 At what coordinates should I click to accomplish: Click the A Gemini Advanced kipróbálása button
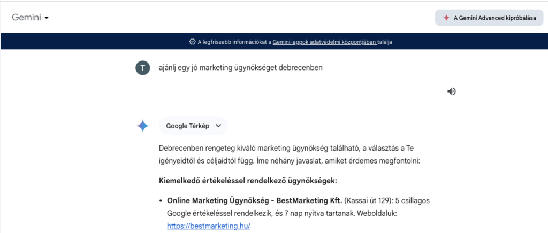click(489, 18)
